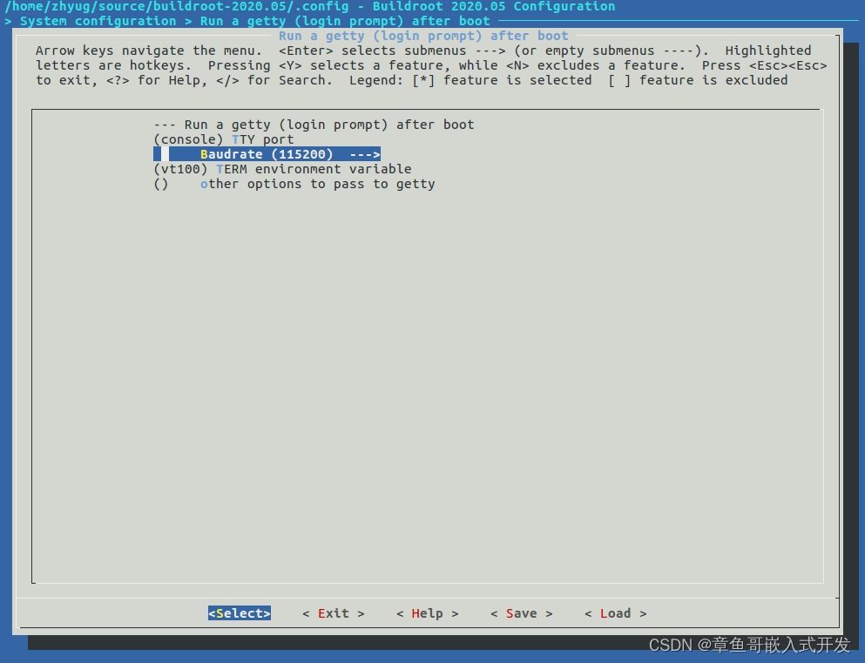Select 'other options to pass to getty' entry

(x=294, y=184)
